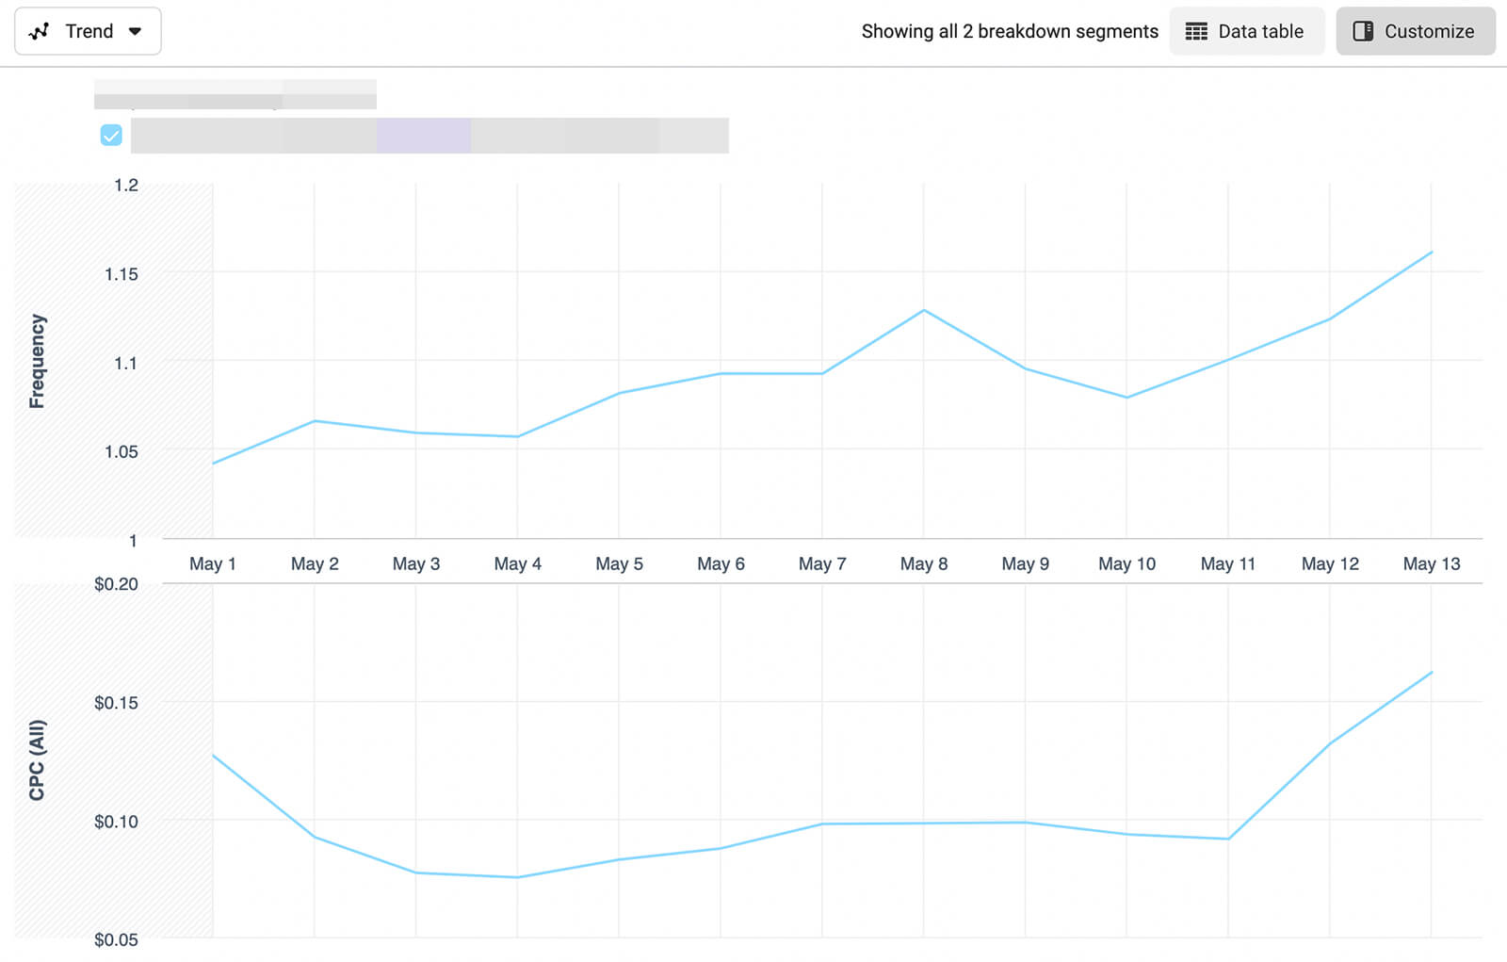Toggle the blue segment visibility checkbox off
1507x962 pixels.
[112, 135]
